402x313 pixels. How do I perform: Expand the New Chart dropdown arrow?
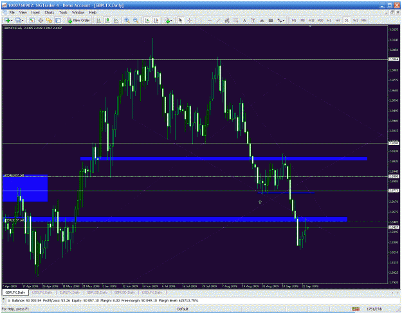12,21
